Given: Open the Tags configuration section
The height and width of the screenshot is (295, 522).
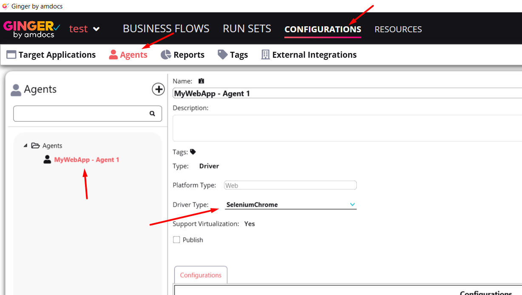Looking at the screenshot, I should 233,55.
